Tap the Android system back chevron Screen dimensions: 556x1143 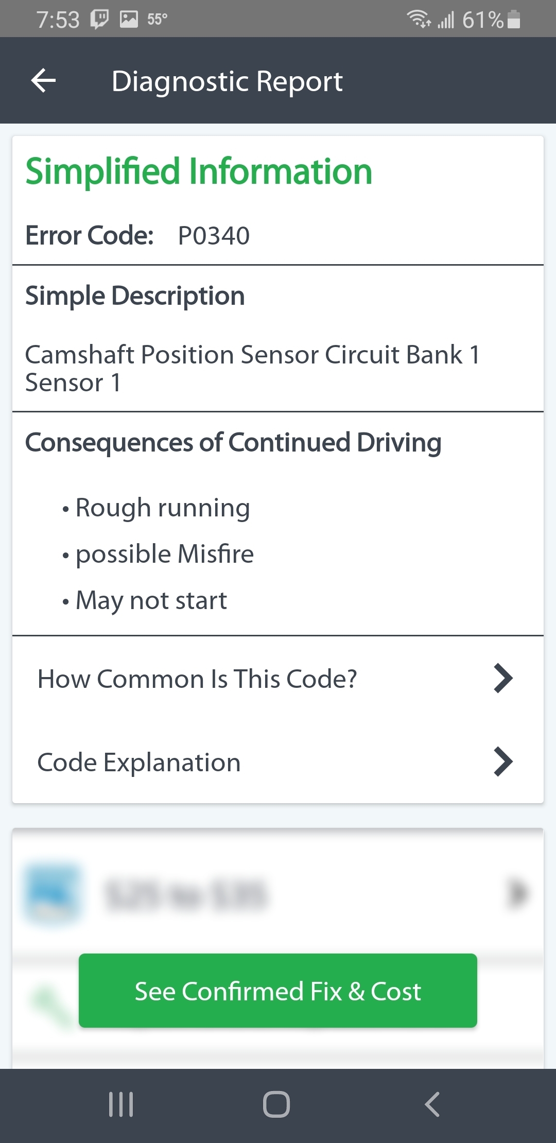tap(432, 1104)
